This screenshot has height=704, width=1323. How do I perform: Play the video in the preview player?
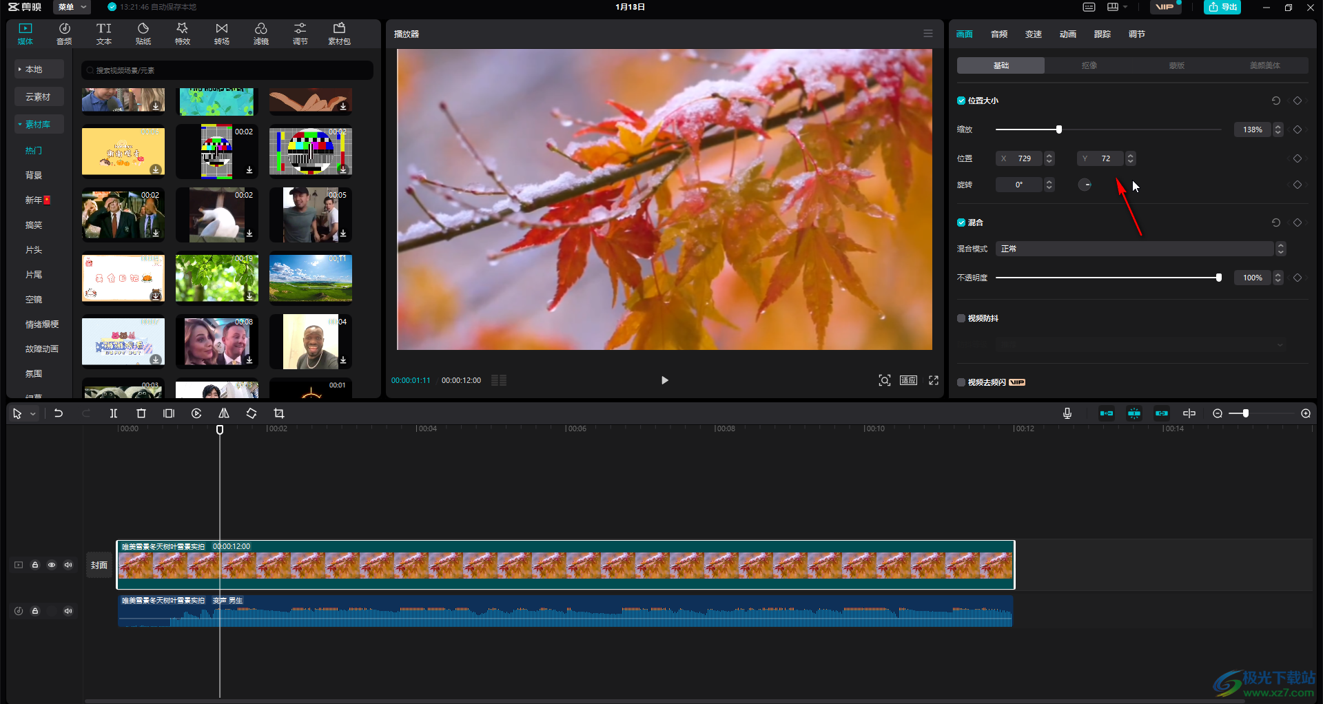(x=664, y=380)
